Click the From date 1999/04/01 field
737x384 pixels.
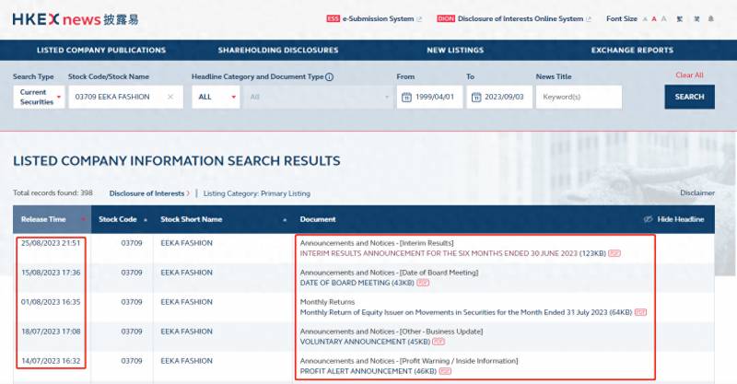click(x=429, y=97)
